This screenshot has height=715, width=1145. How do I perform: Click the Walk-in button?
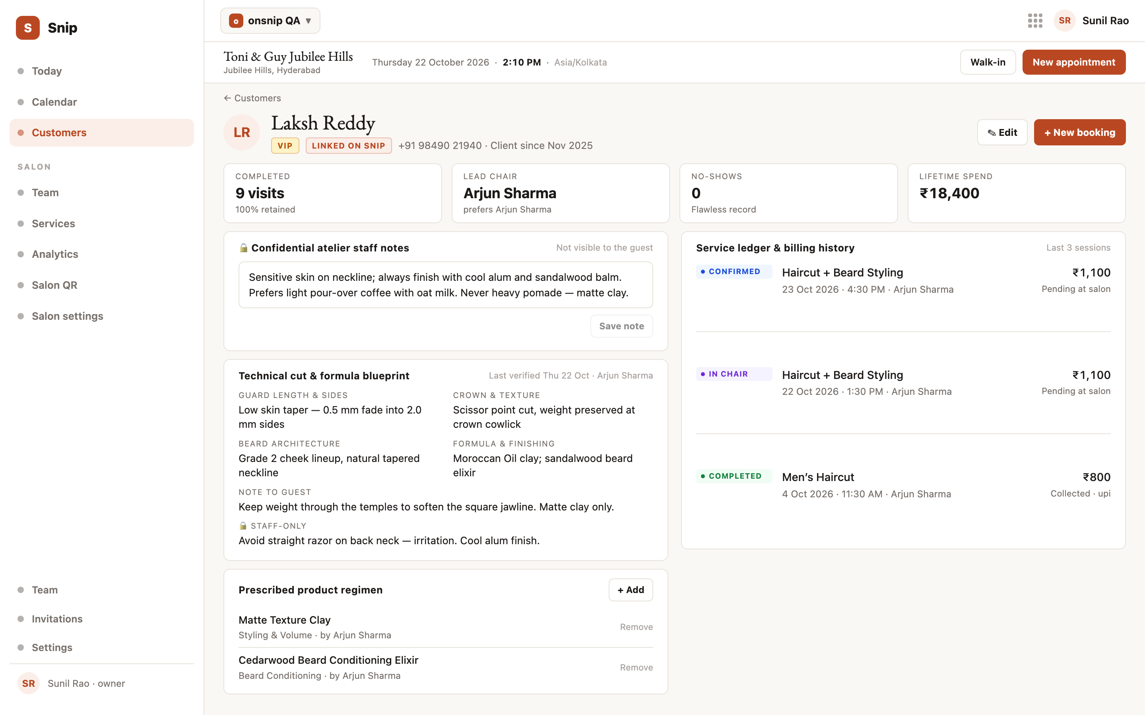pyautogui.click(x=988, y=62)
